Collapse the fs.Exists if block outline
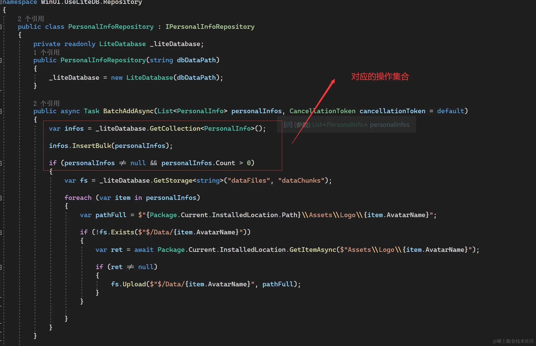The height and width of the screenshot is (346, 536). pyautogui.click(x=1, y=233)
